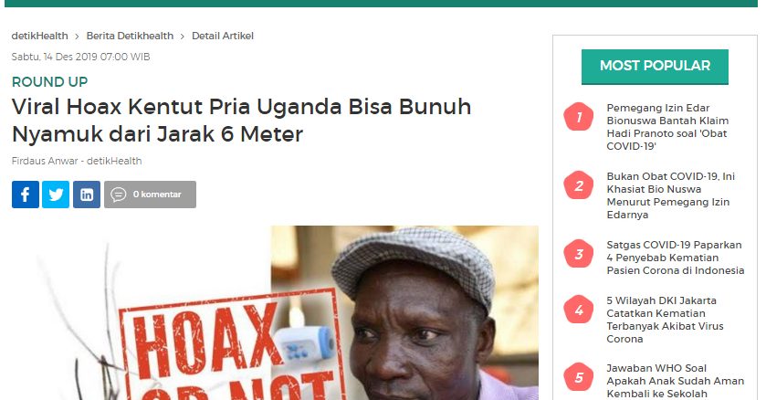The width and height of the screenshot is (766, 400).
Task: Open Berita Detikhealth breadcrumb
Action: [x=130, y=36]
